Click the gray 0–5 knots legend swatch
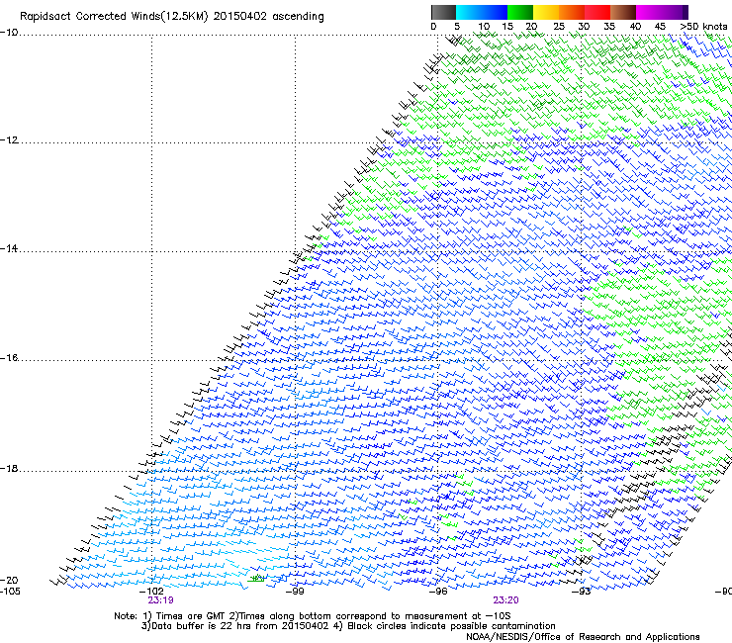 [443, 12]
